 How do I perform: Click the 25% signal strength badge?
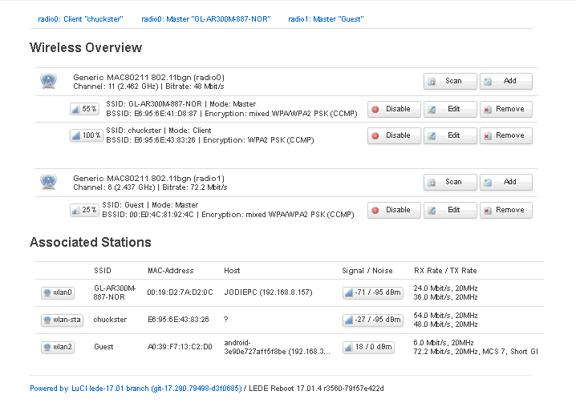[x=84, y=210]
